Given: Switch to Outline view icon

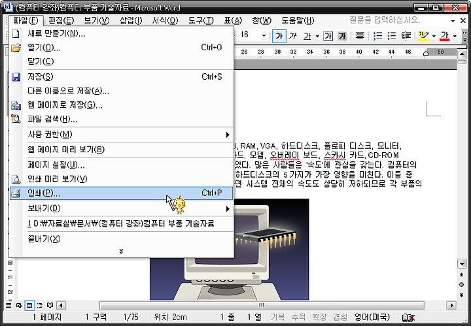Looking at the screenshot, I should (40, 306).
